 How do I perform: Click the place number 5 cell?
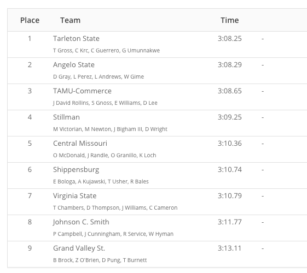pos(30,143)
